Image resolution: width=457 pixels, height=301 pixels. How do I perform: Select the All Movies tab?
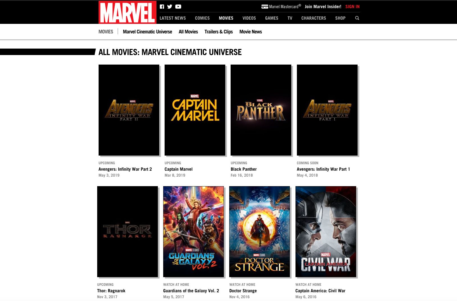coord(188,31)
